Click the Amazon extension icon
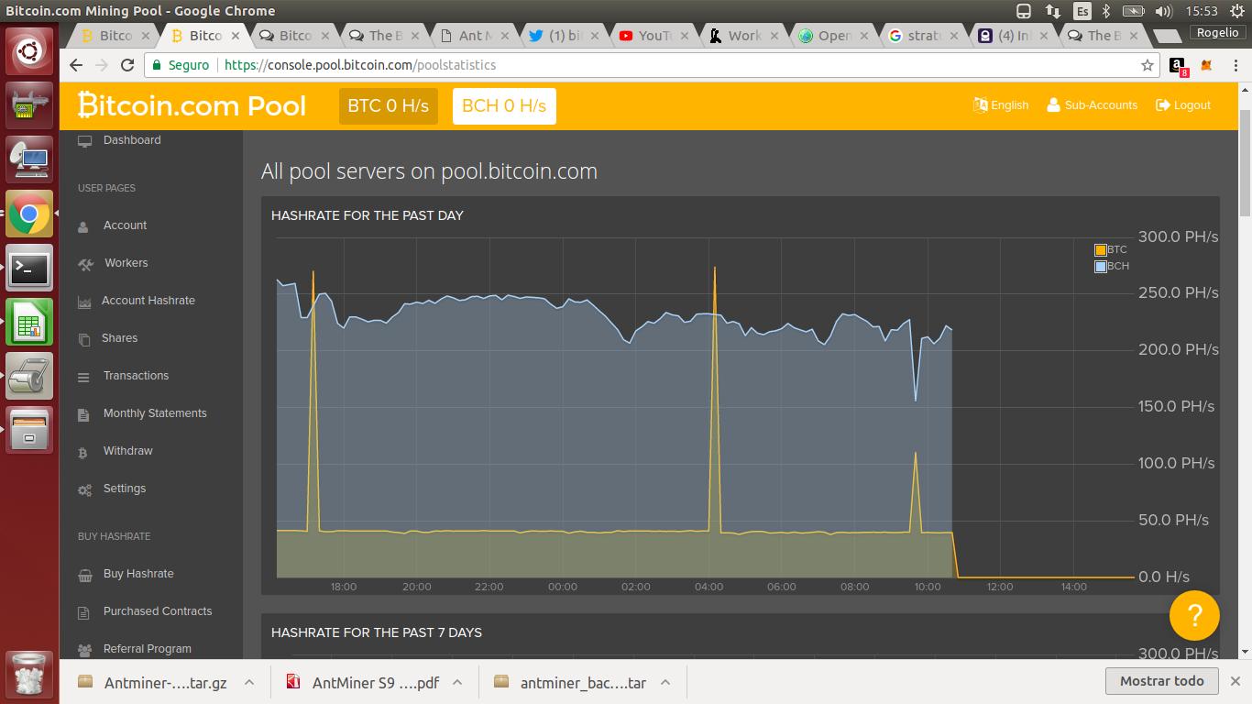1252x704 pixels. [1178, 65]
